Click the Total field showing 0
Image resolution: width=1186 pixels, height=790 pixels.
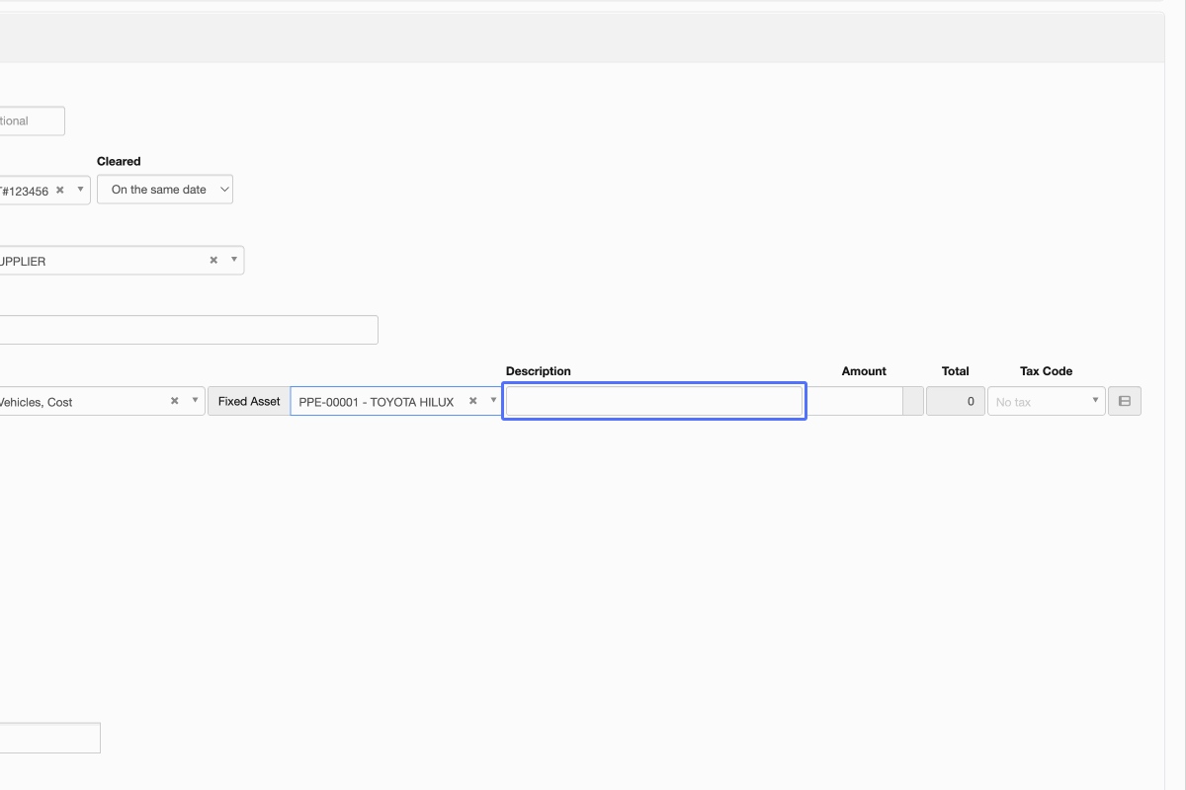click(955, 401)
